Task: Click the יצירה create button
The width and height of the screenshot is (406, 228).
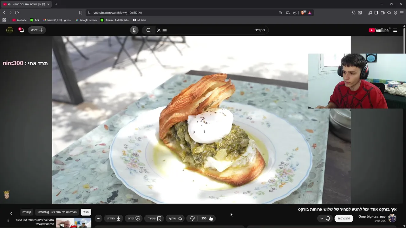Action: (x=37, y=30)
